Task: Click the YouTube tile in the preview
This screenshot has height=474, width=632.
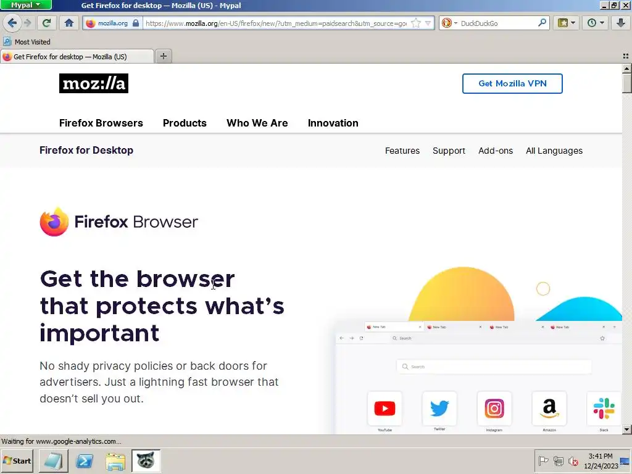Action: (385, 409)
